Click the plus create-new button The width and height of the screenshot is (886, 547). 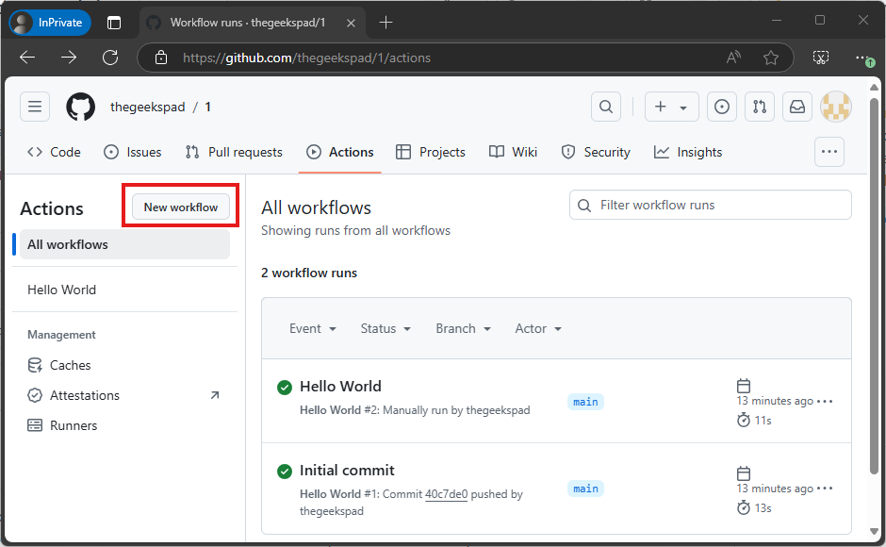pos(660,107)
